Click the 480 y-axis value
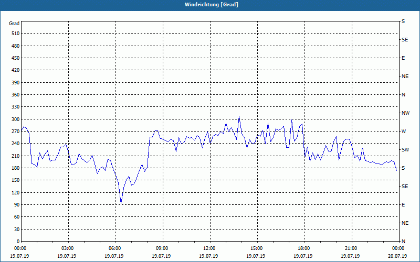This screenshot has height=262, width=420. (x=15, y=46)
